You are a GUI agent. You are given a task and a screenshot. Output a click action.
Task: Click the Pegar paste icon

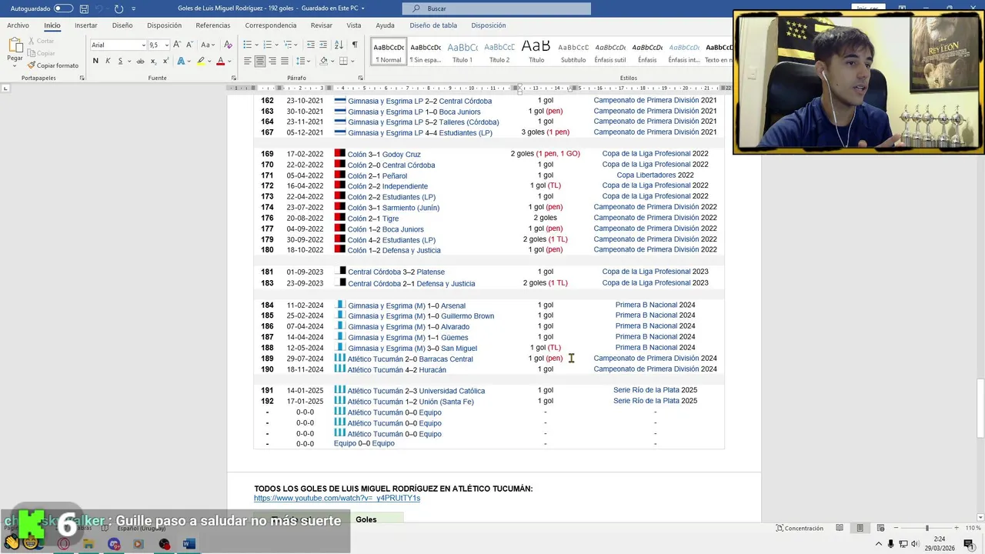point(15,45)
